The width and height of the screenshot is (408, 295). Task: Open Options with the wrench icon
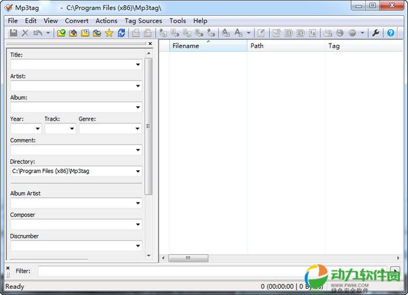click(x=375, y=33)
